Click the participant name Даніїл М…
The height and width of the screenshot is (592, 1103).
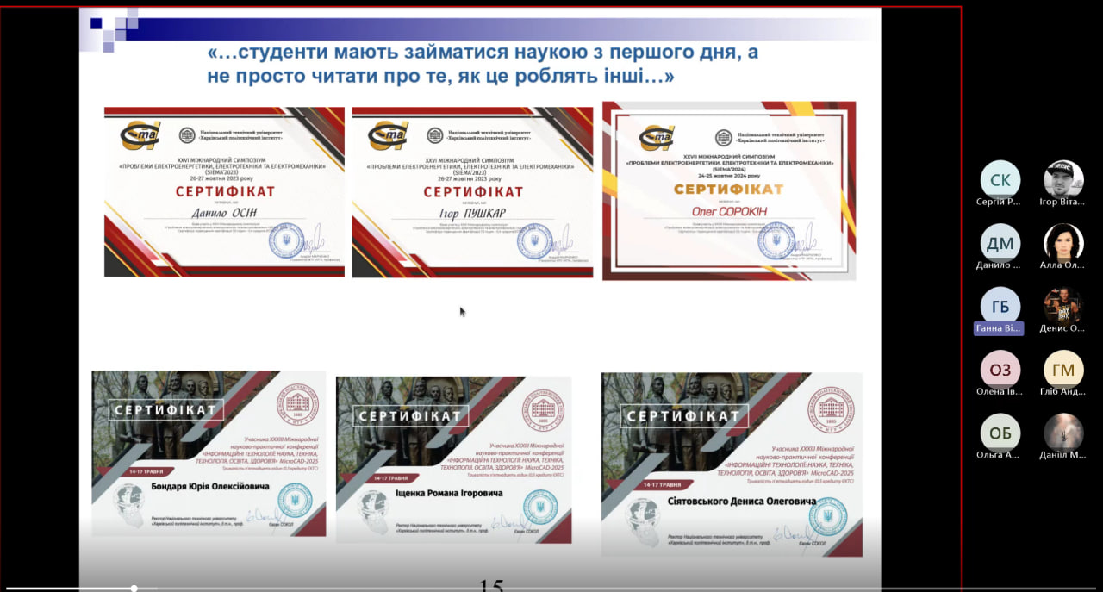pyautogui.click(x=1062, y=454)
